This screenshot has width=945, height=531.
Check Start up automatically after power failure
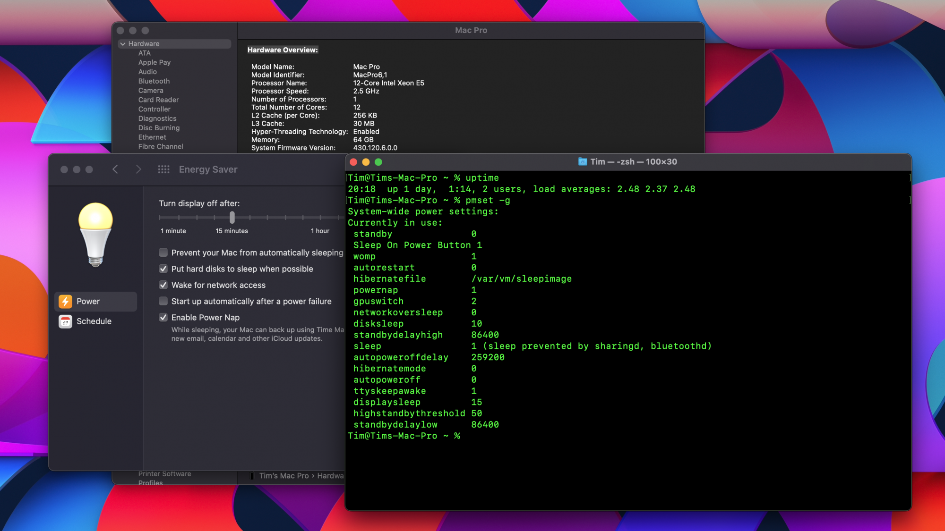(x=163, y=301)
